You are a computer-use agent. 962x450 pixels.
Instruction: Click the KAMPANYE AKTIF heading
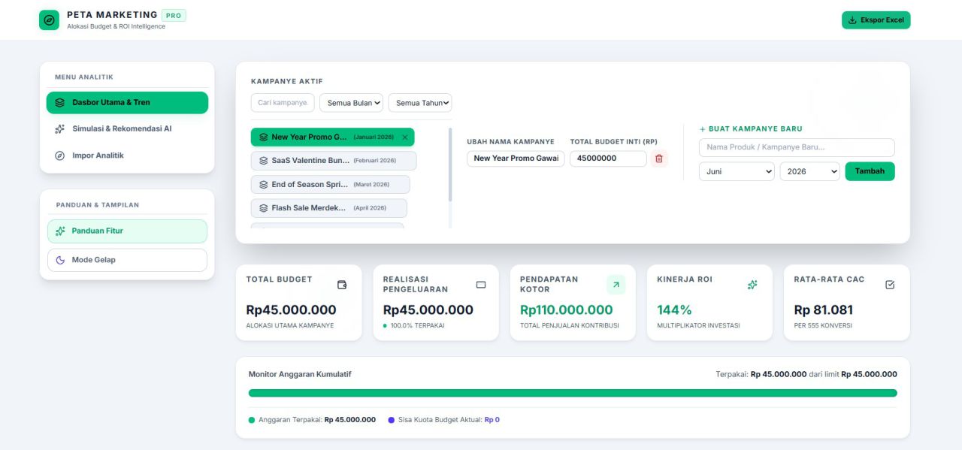tap(287, 81)
